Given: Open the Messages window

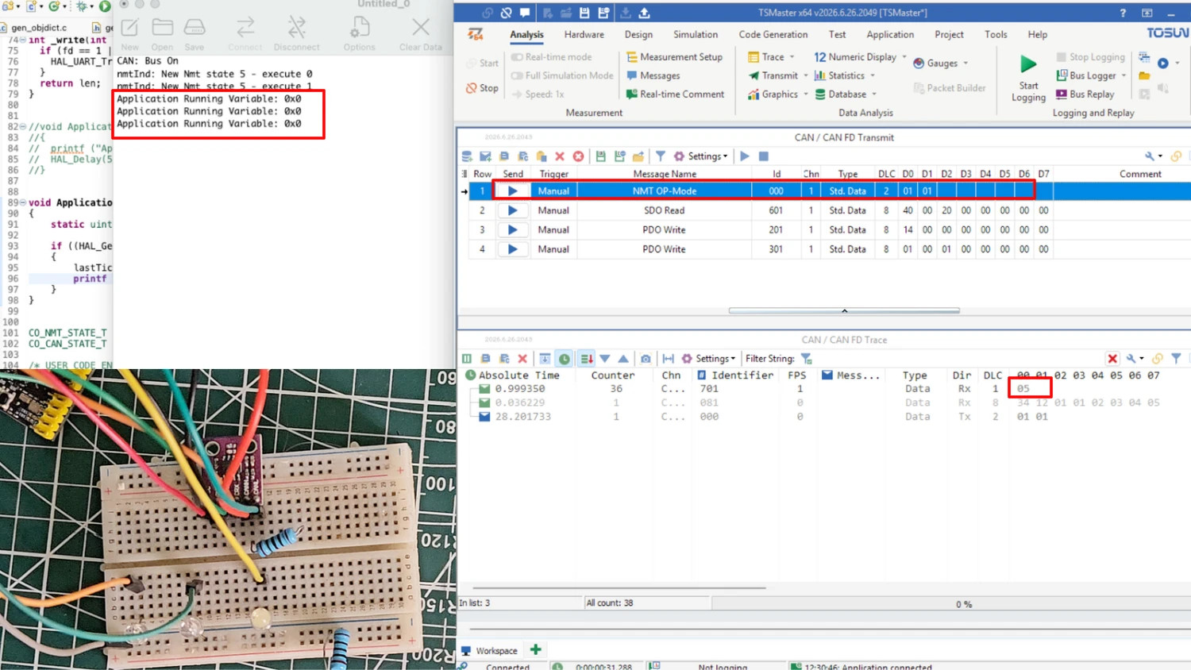Looking at the screenshot, I should [x=653, y=75].
